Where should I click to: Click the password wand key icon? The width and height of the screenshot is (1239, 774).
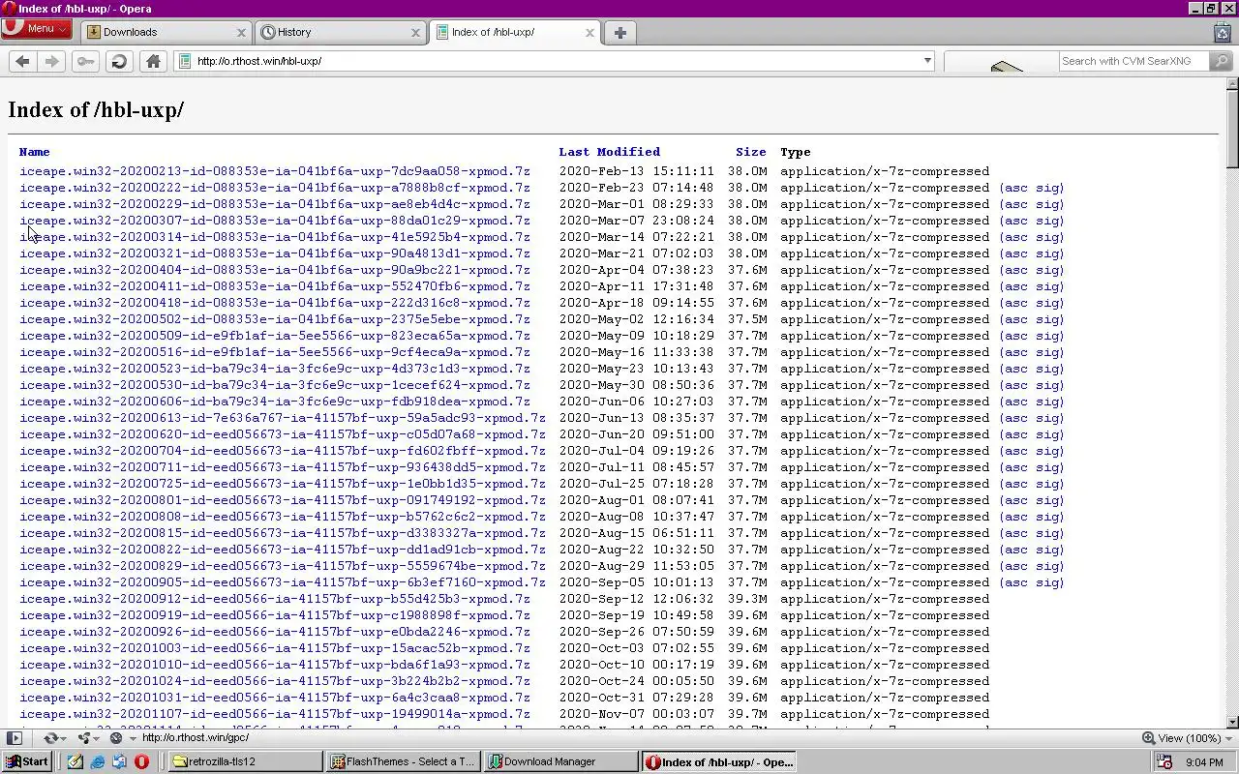coord(85,61)
